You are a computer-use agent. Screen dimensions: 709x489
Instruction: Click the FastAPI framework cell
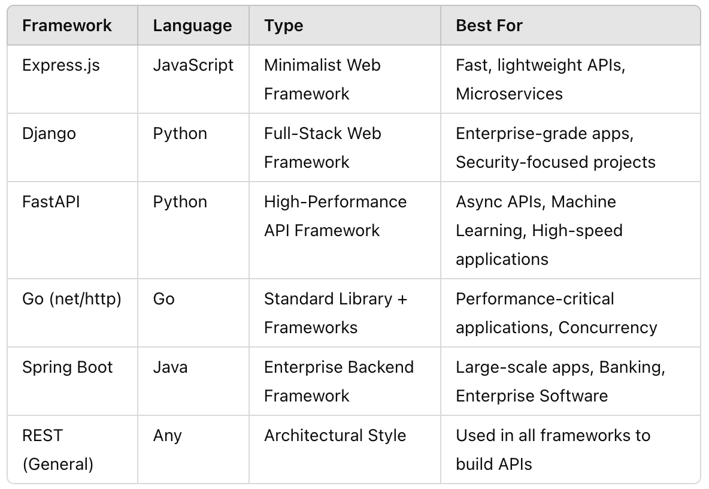(51, 202)
